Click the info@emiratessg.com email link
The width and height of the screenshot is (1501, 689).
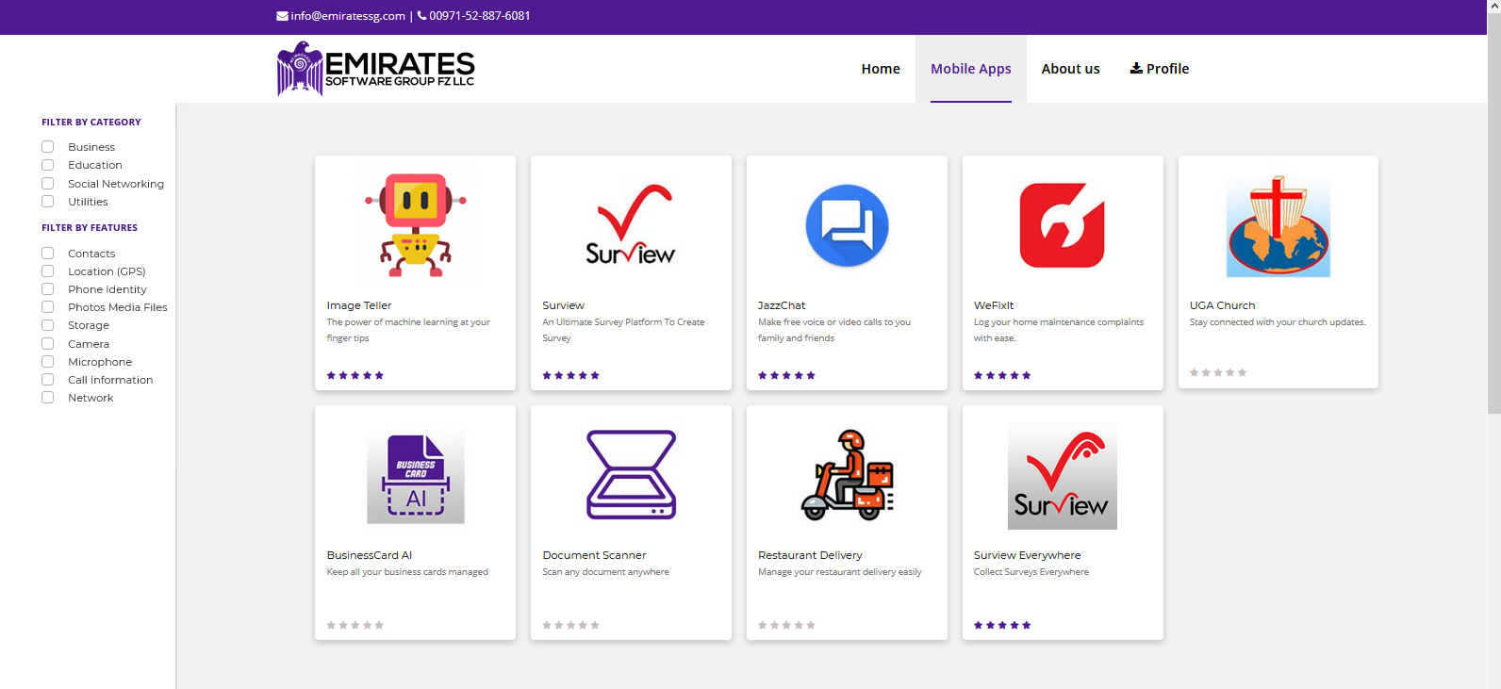[348, 16]
